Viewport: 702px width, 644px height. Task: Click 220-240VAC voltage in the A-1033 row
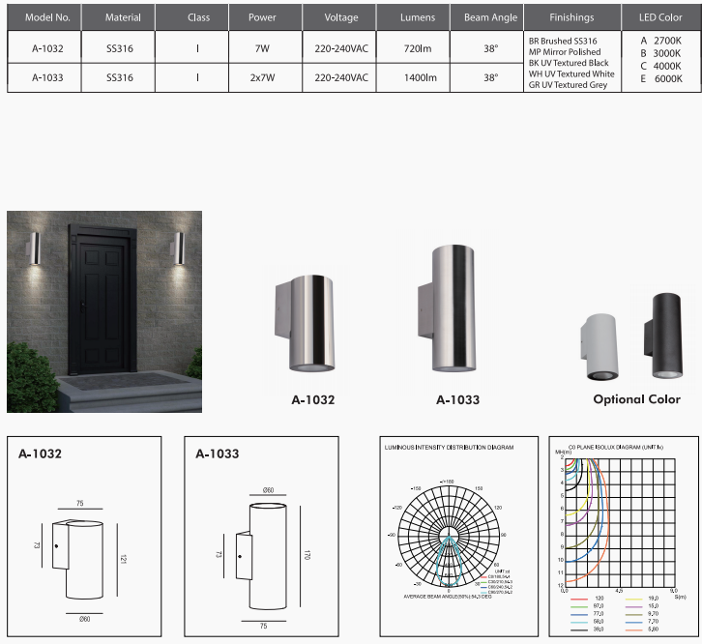341,78
